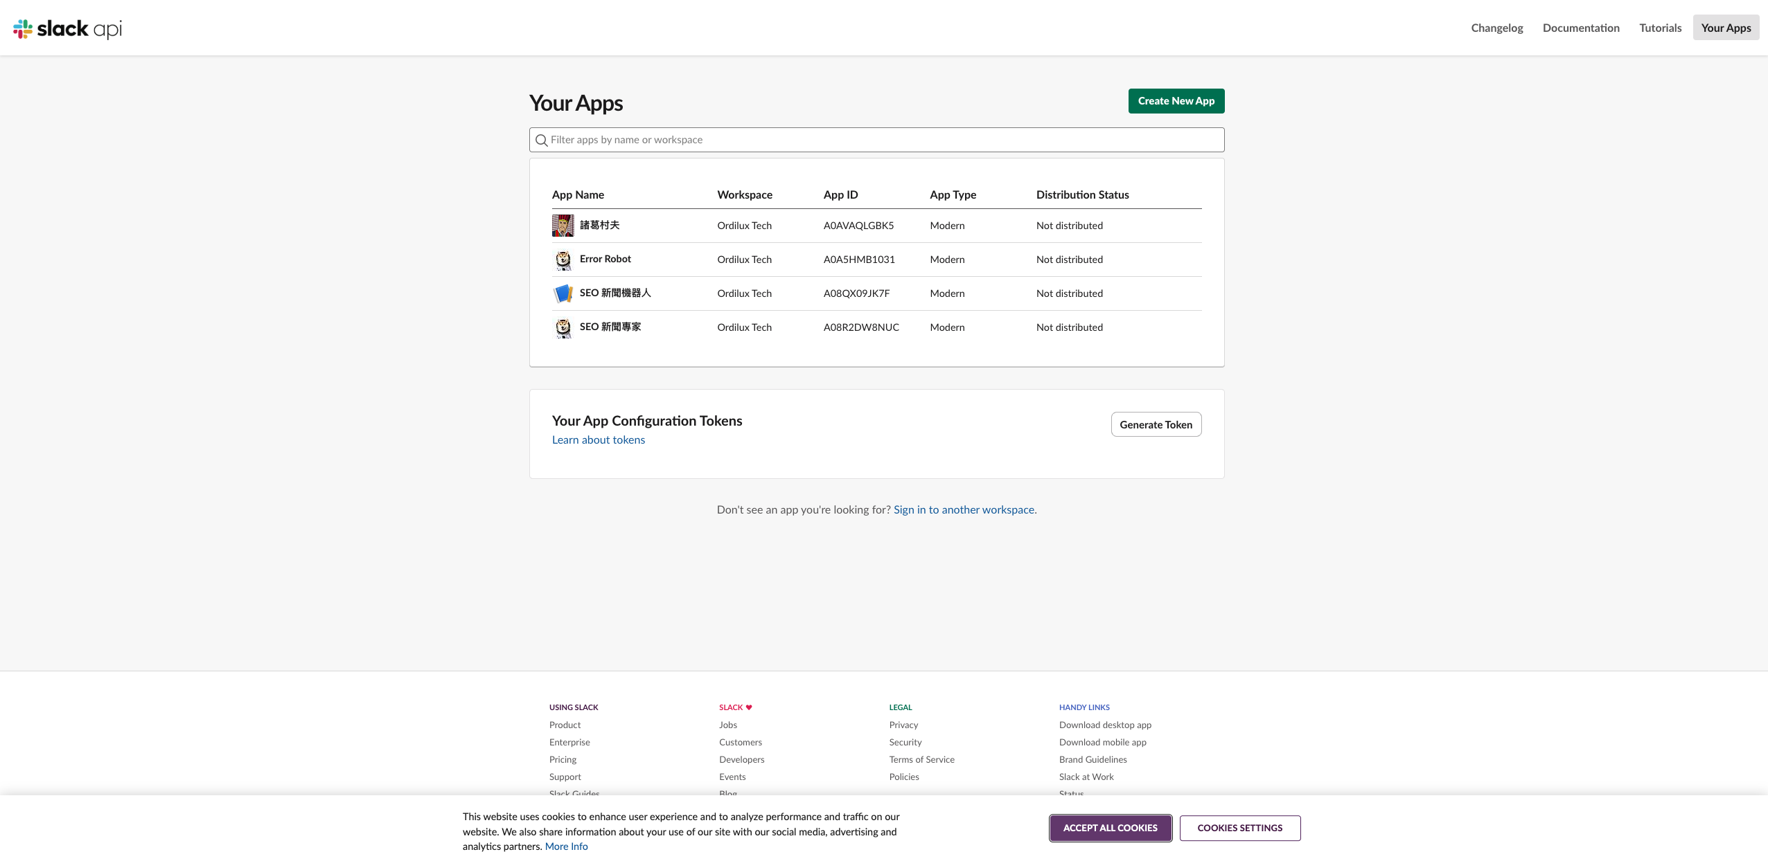Click the App ID column header
1768x861 pixels.
[840, 195]
